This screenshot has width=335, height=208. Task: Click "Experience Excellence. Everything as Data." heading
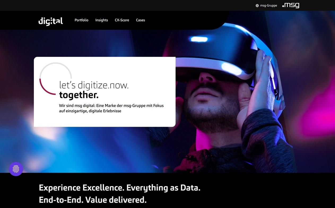click(120, 188)
